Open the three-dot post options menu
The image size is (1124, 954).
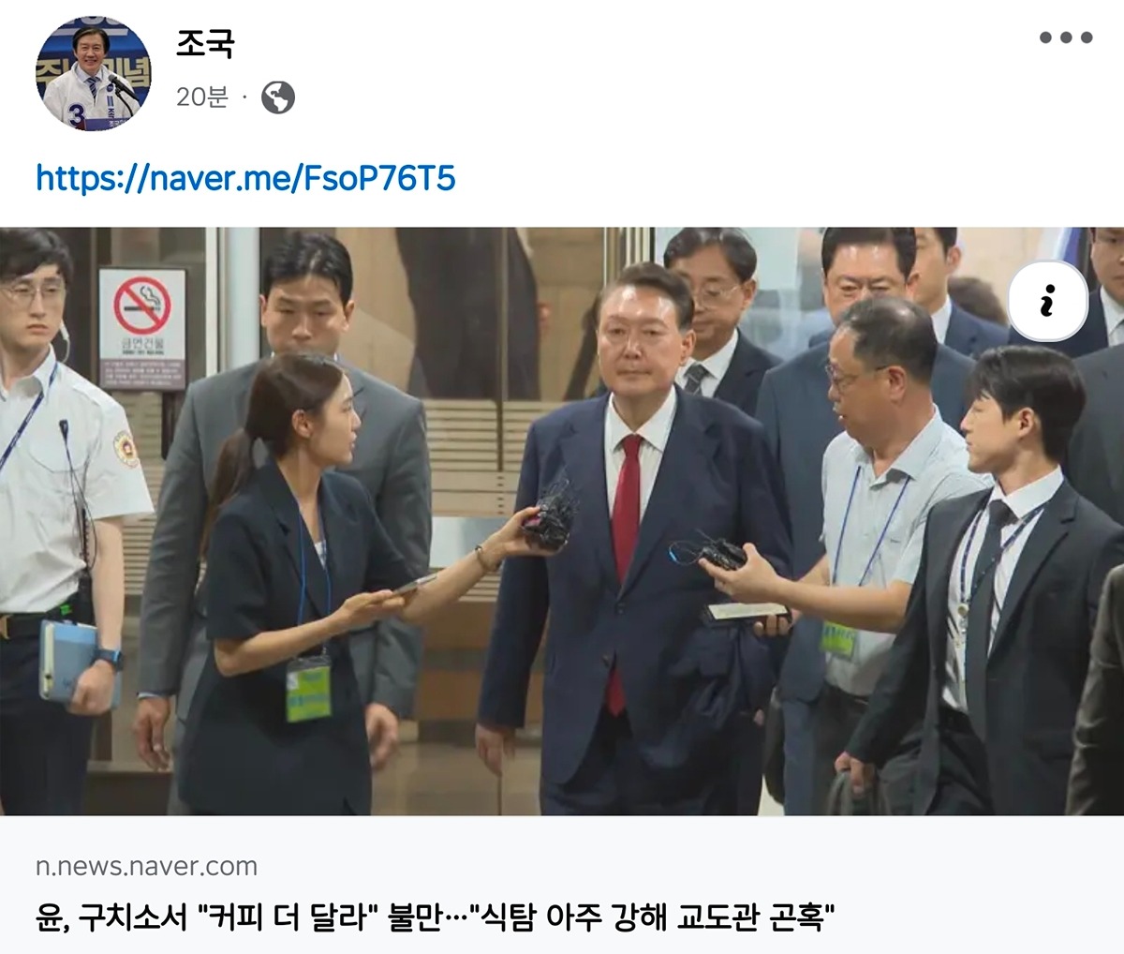click(1066, 37)
